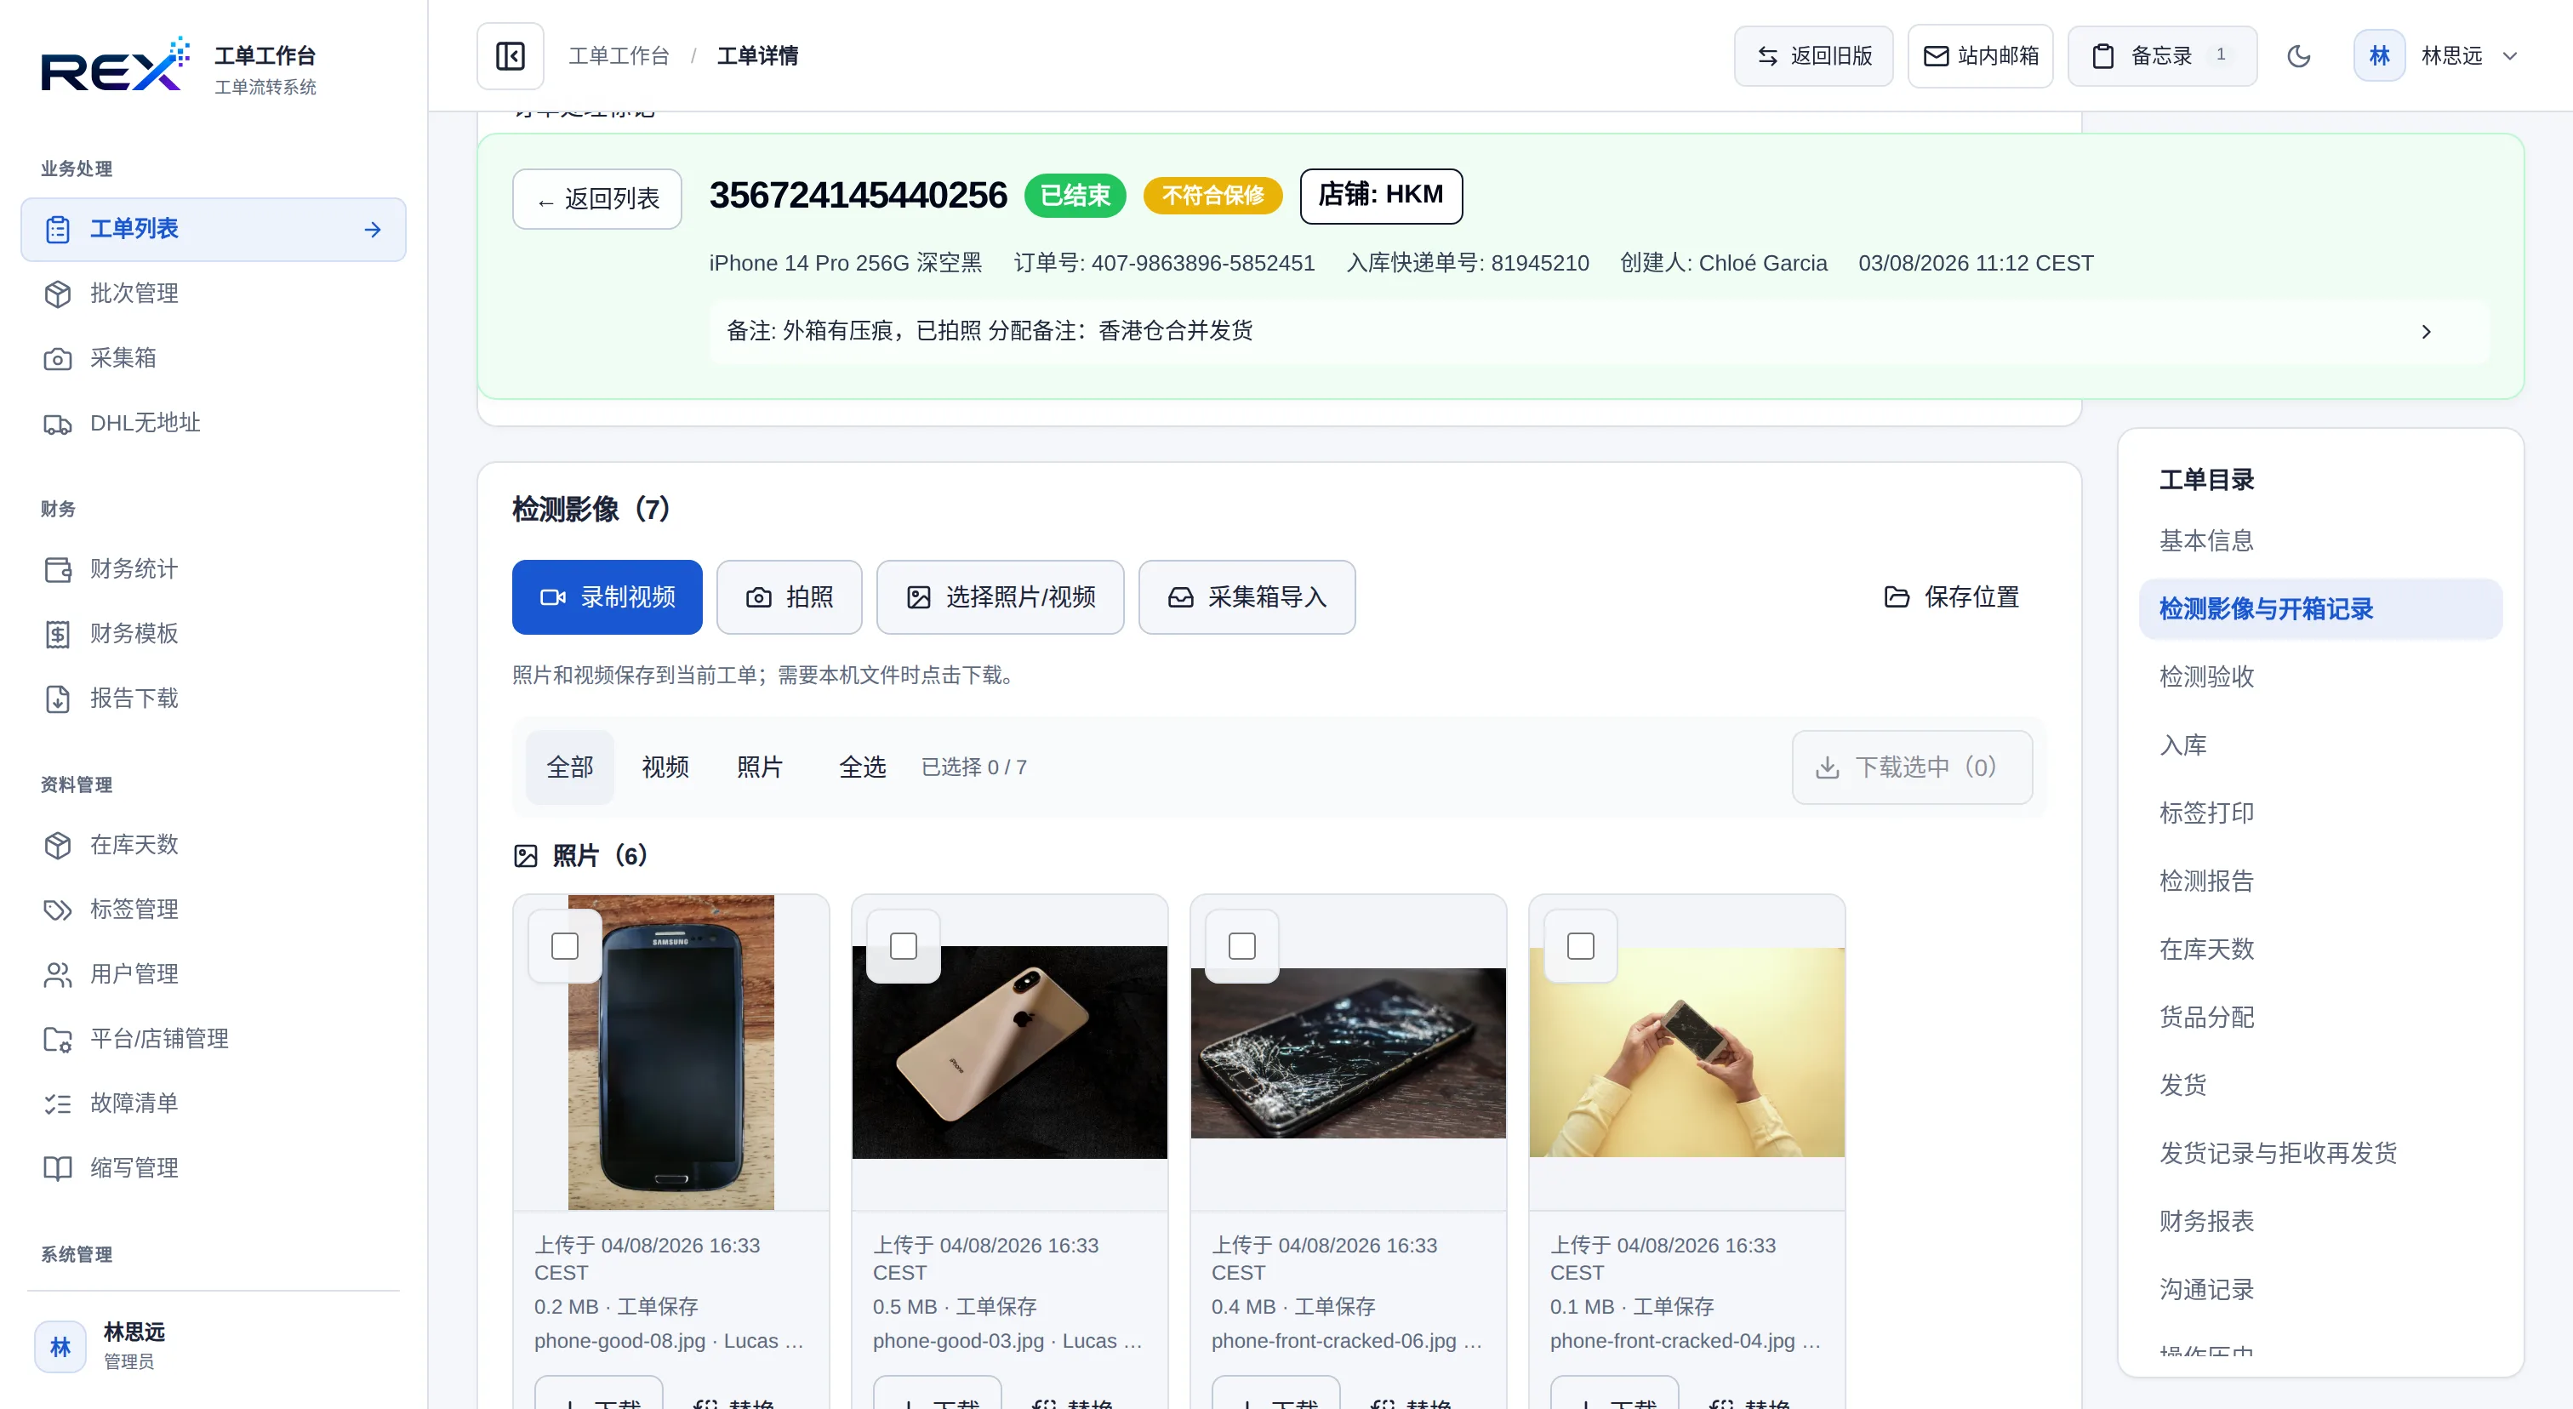The width and height of the screenshot is (2573, 1409).
Task: Open 采集箱 camera entry in sidebar
Action: click(213, 358)
